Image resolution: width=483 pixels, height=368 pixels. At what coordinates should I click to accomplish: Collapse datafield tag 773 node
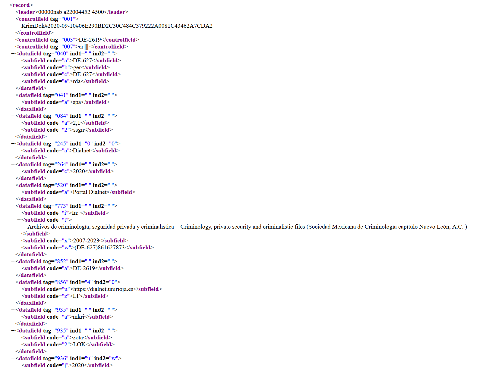(x=13, y=206)
